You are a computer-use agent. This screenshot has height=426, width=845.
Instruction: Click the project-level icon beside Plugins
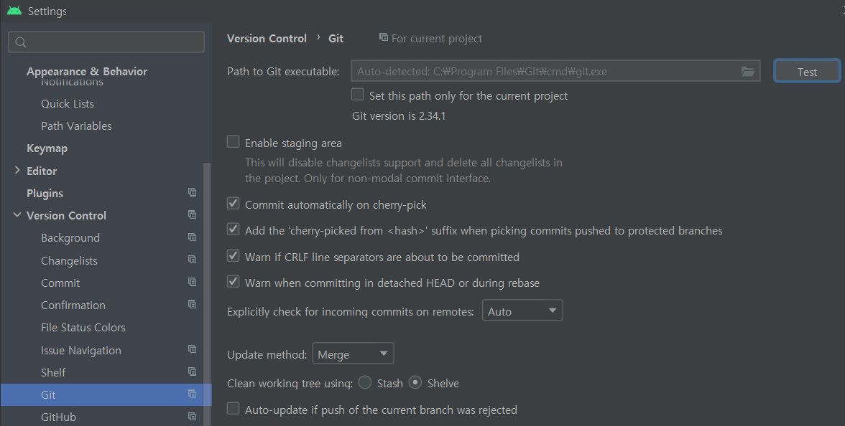[192, 192]
